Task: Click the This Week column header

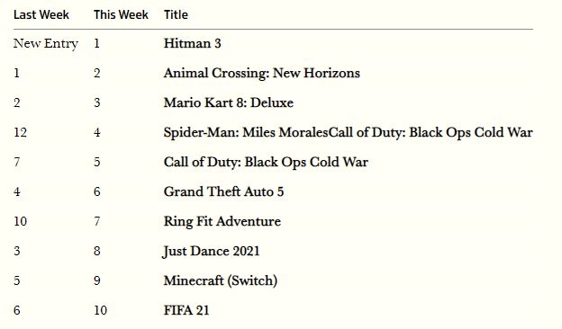Action: [121, 14]
